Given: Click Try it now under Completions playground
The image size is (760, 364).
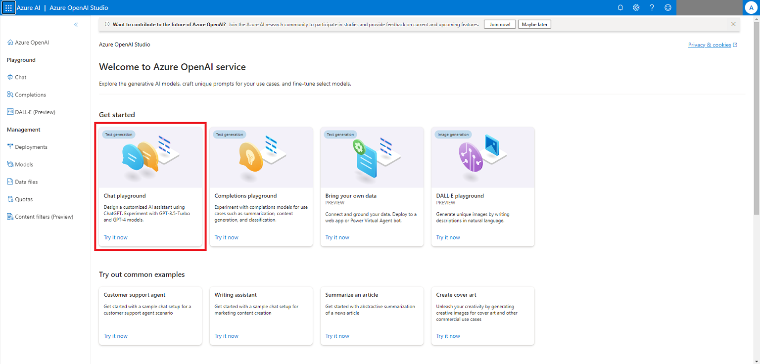Looking at the screenshot, I should [227, 237].
